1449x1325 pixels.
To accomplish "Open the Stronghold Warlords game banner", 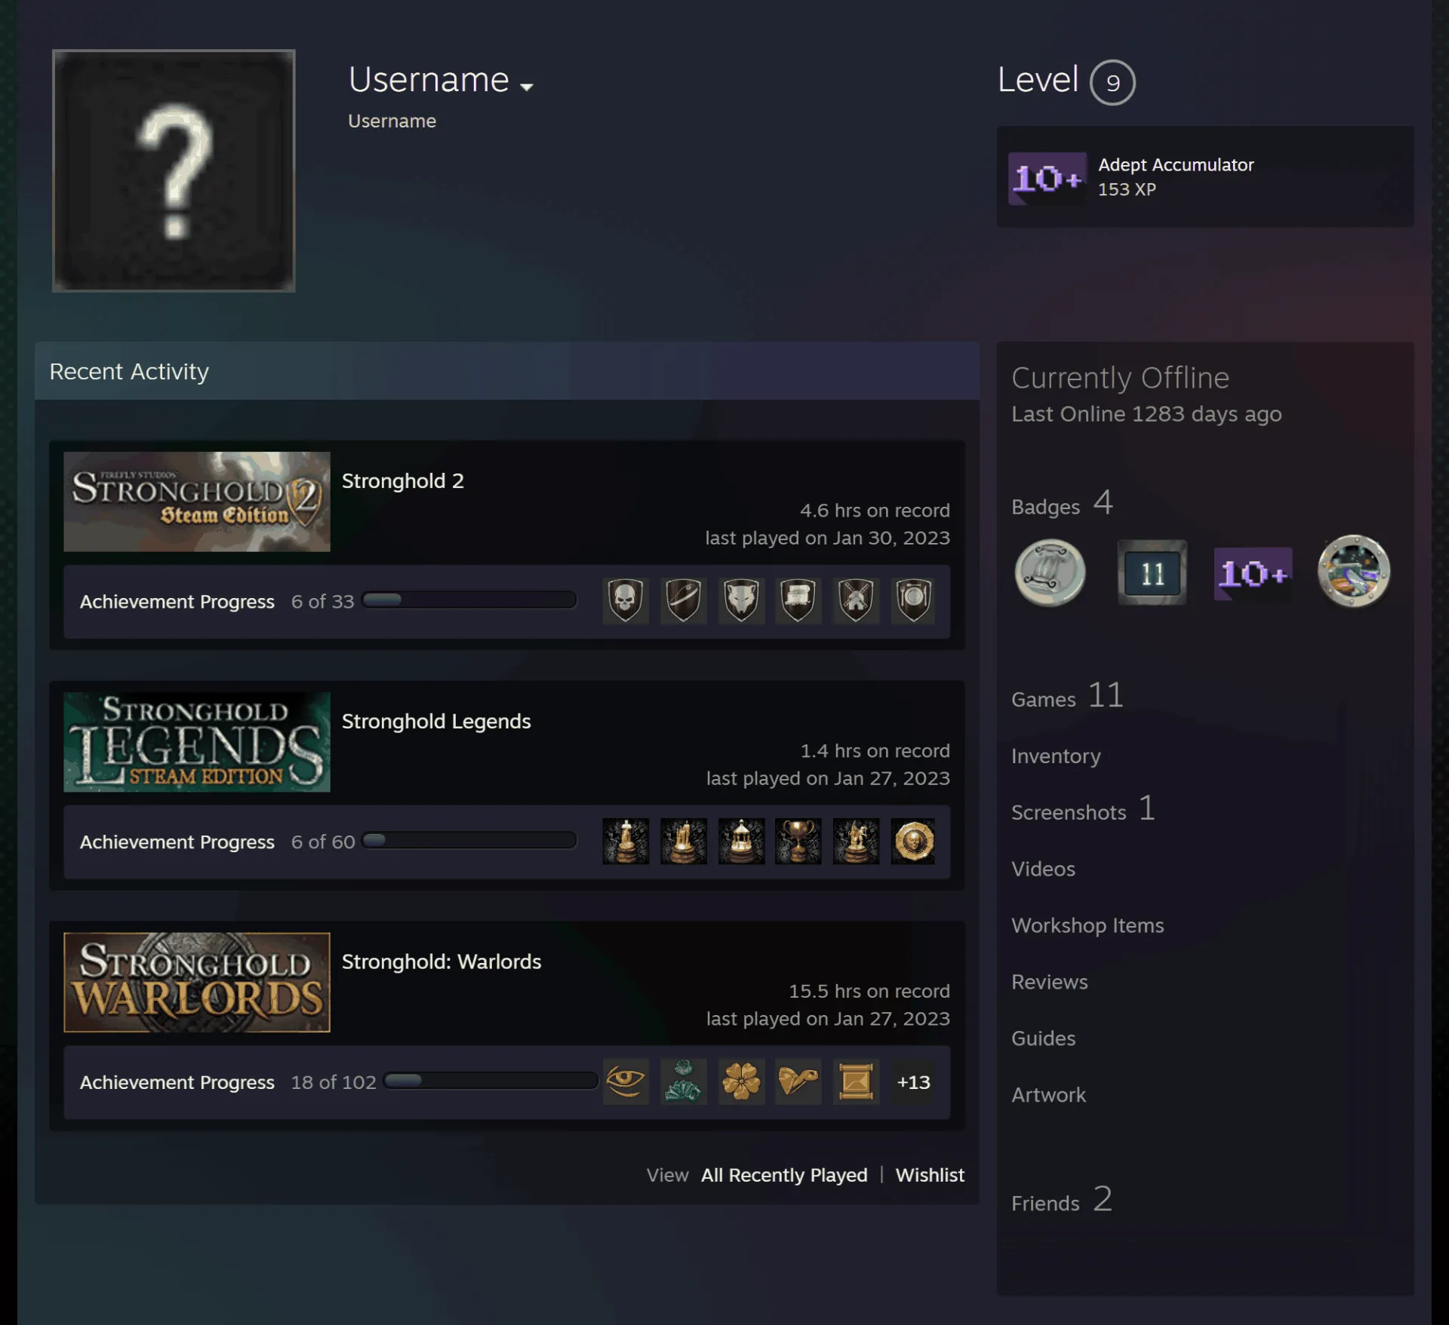I will [x=197, y=983].
